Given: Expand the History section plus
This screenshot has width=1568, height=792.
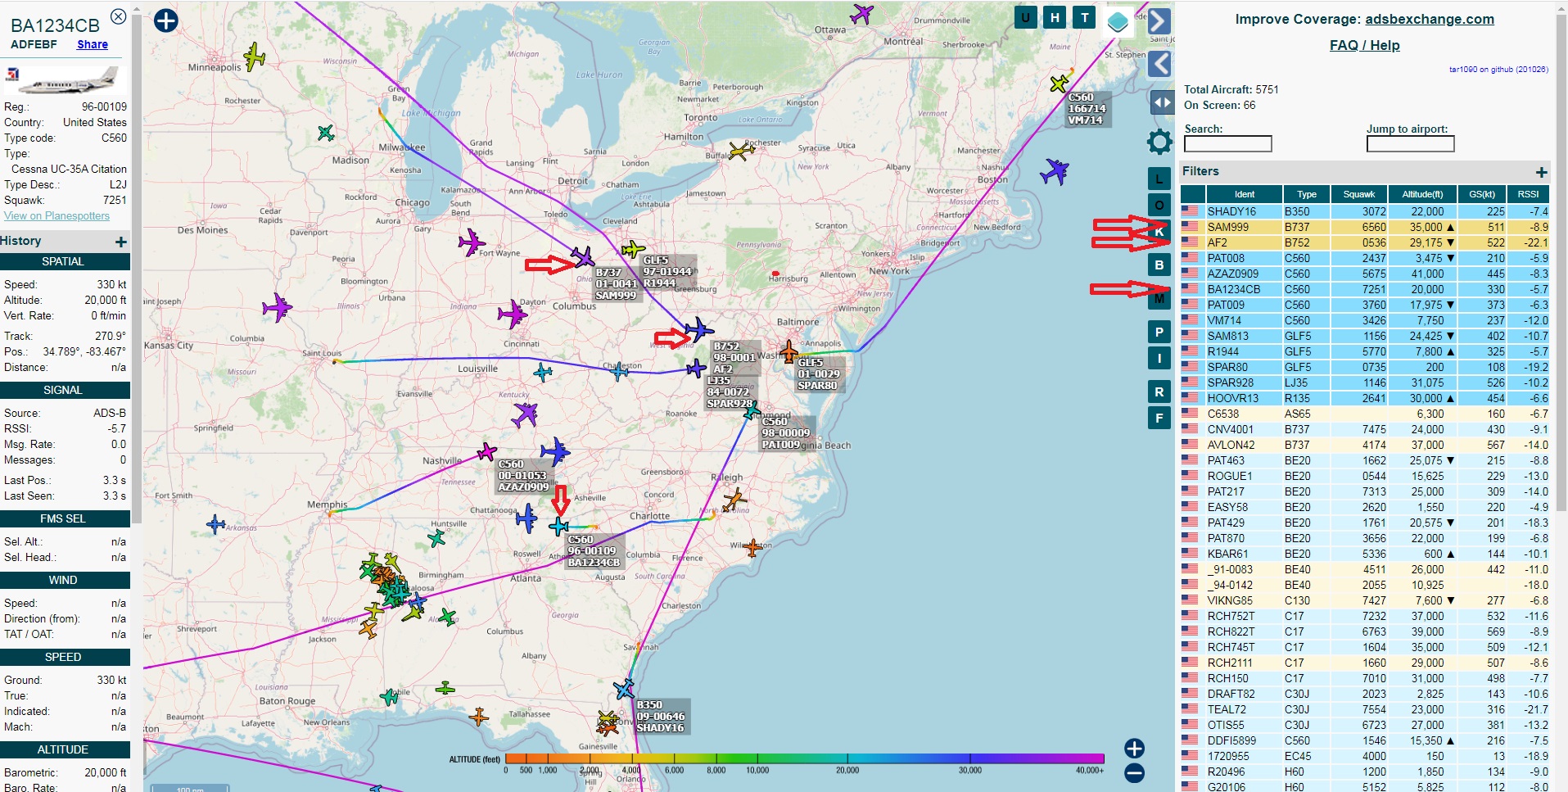Looking at the screenshot, I should coord(121,242).
